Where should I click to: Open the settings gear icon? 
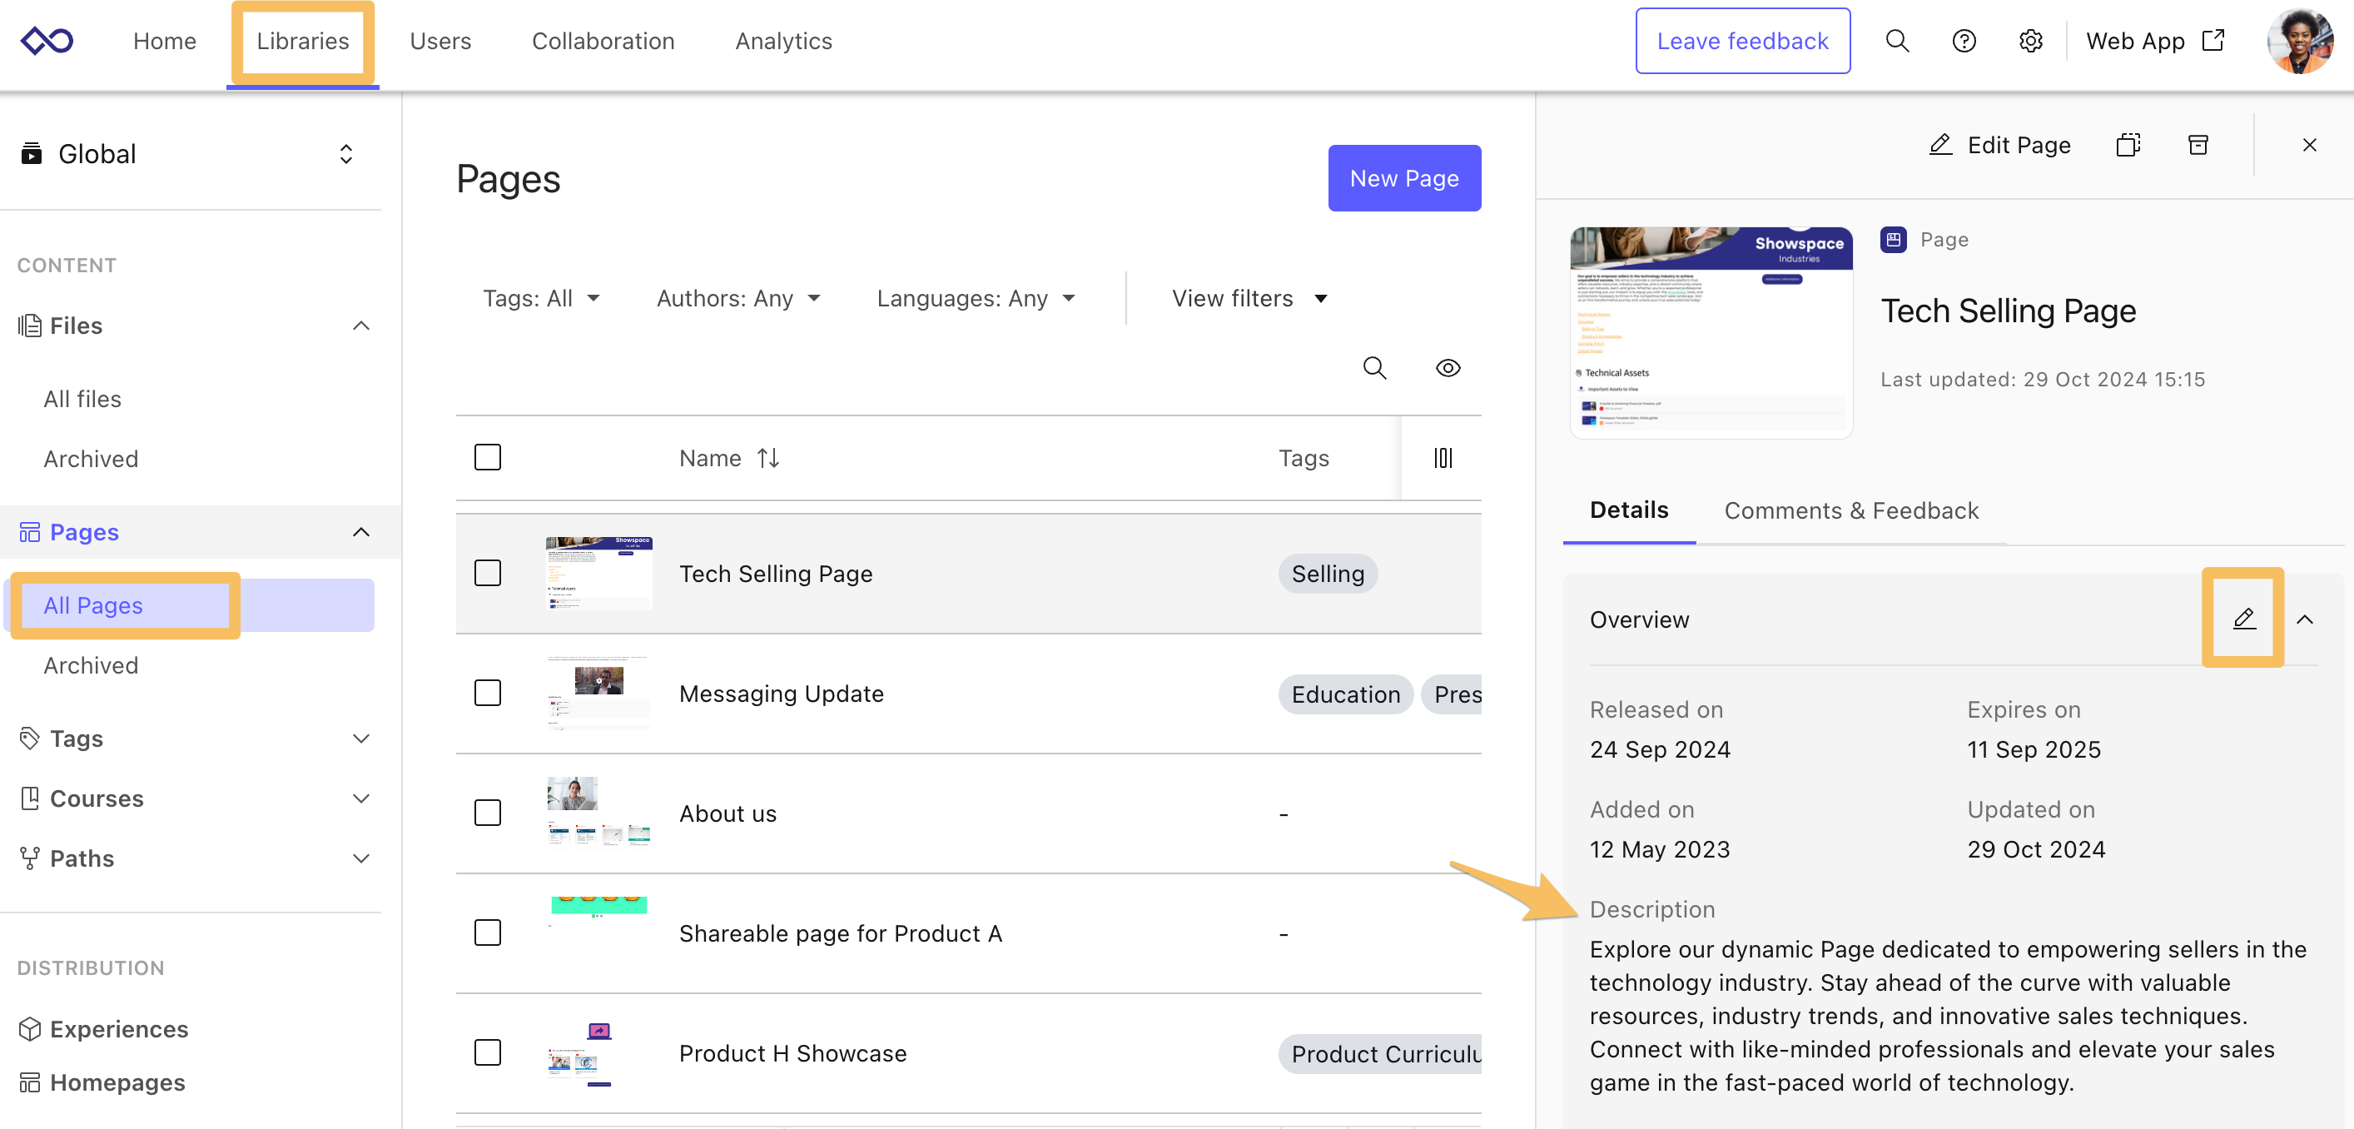[x=2029, y=40]
